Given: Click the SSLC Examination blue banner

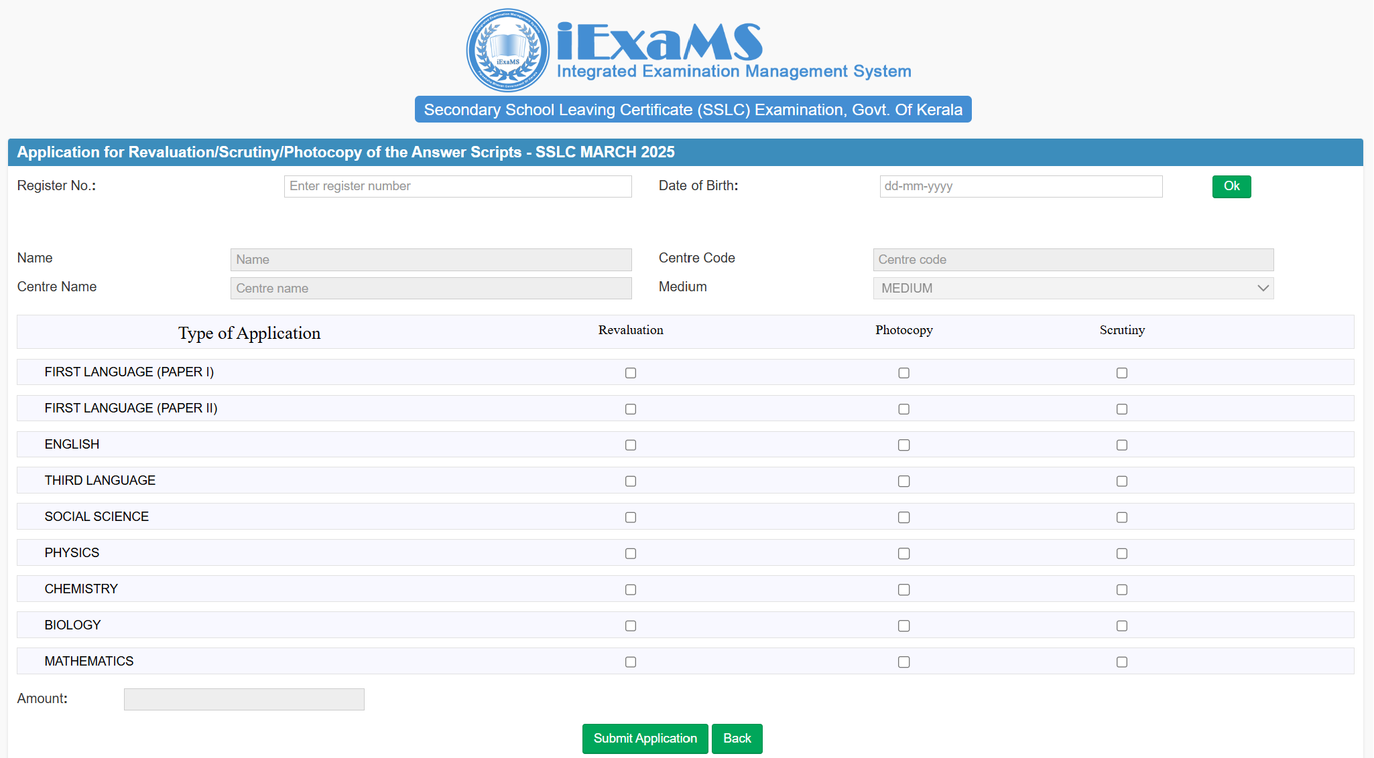Looking at the screenshot, I should coord(693,110).
